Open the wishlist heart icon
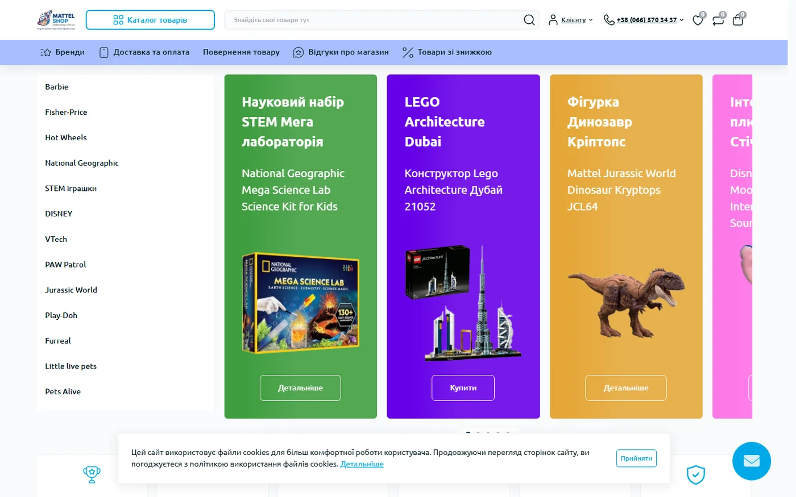 coord(698,20)
